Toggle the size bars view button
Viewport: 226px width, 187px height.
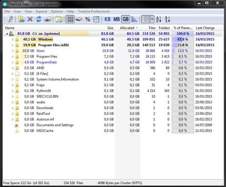pos(70,19)
